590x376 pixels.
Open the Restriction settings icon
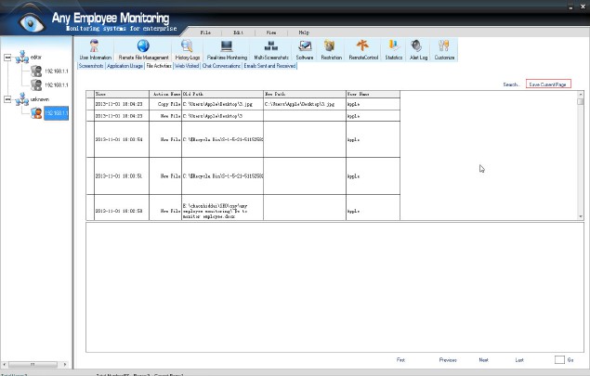pyautogui.click(x=330, y=45)
